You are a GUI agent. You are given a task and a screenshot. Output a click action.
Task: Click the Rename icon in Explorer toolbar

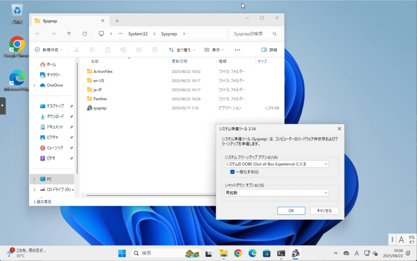pos(124,50)
